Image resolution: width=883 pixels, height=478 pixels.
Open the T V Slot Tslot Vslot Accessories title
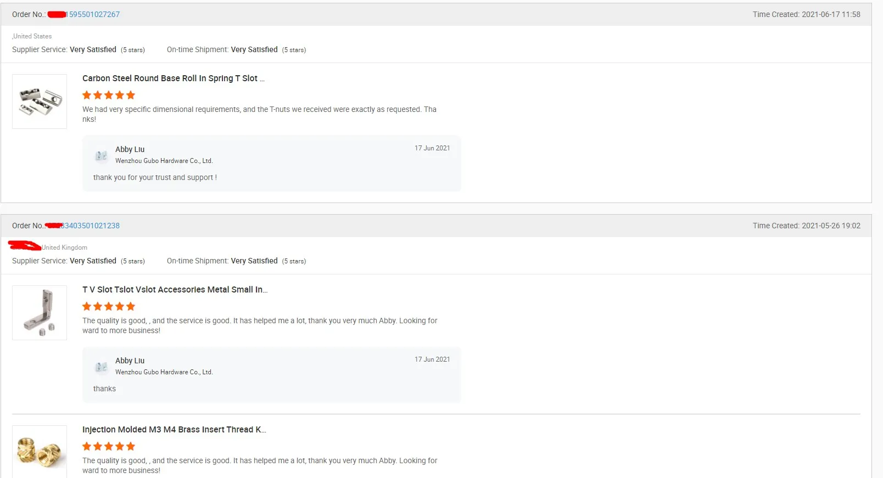(175, 290)
